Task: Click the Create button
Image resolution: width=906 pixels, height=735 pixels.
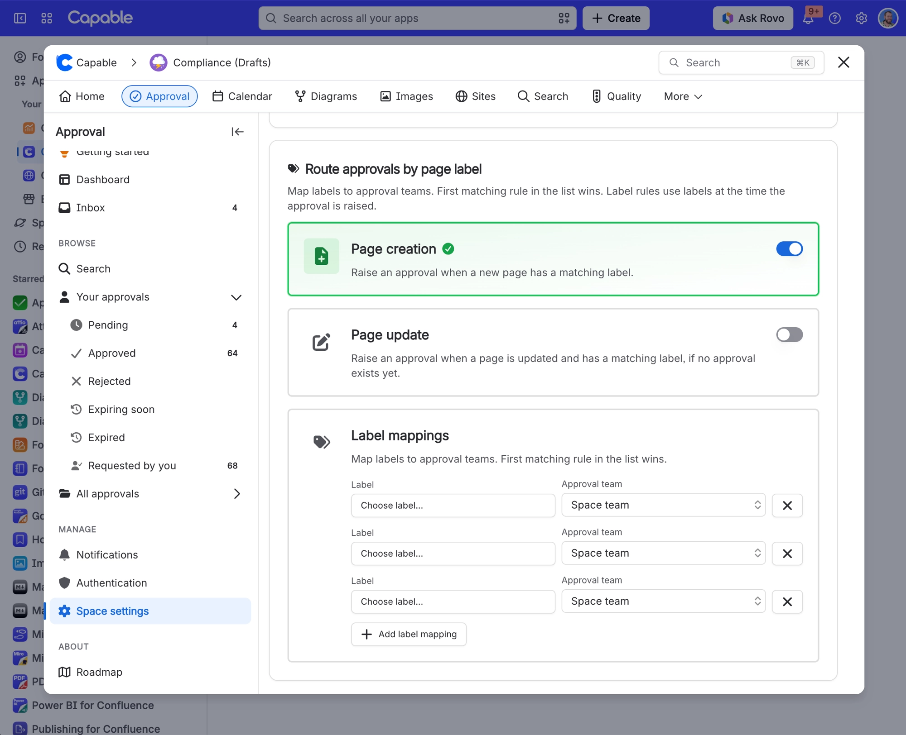Action: click(616, 18)
